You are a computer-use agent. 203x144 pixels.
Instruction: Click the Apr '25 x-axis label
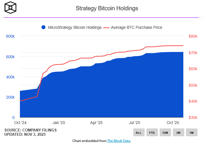[x=96, y=123]
